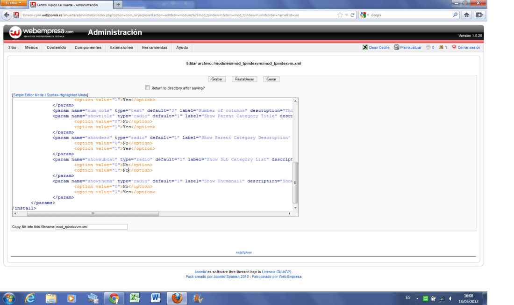Open Excel from the taskbar
Image resolution: width=514 pixels, height=305 pixels.
click(x=135, y=298)
